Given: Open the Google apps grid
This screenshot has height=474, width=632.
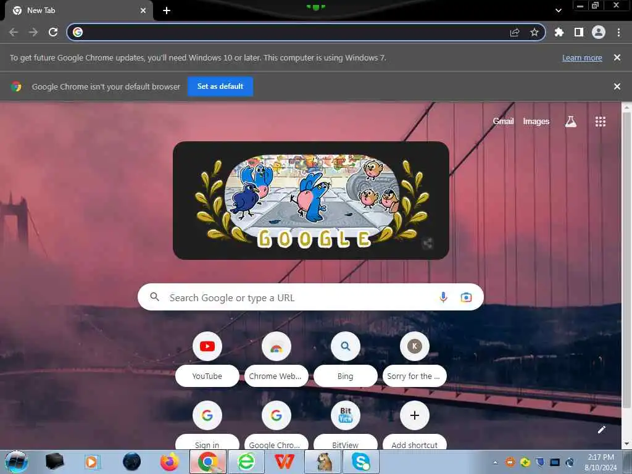Looking at the screenshot, I should click(601, 122).
